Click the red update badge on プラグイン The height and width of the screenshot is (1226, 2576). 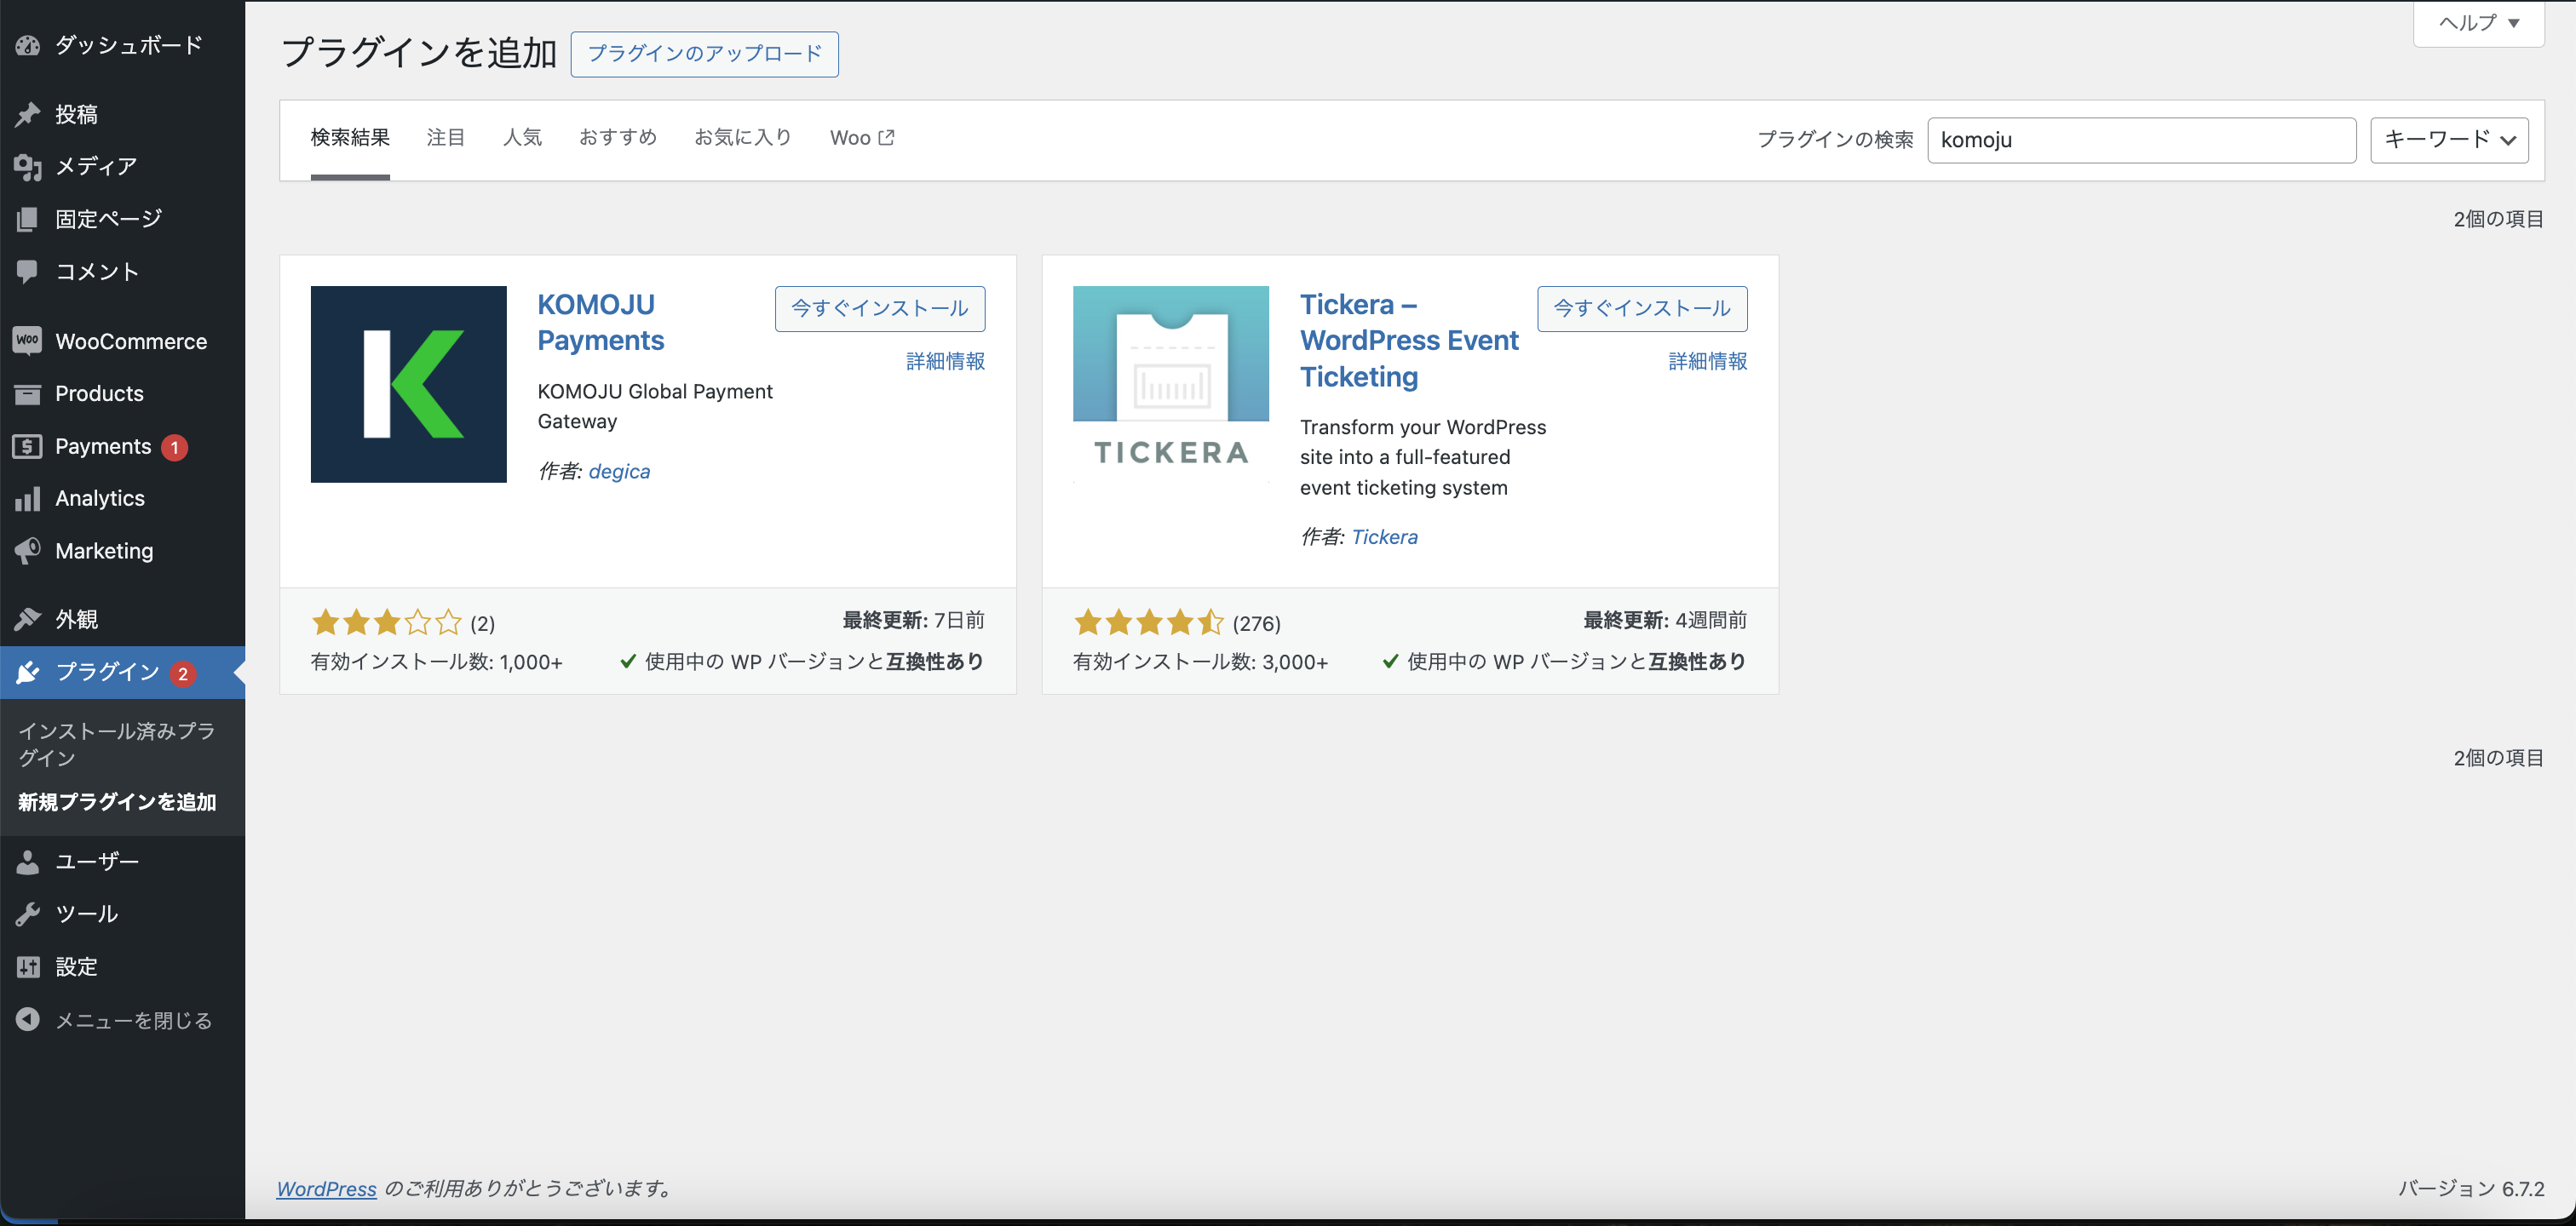[x=182, y=674]
